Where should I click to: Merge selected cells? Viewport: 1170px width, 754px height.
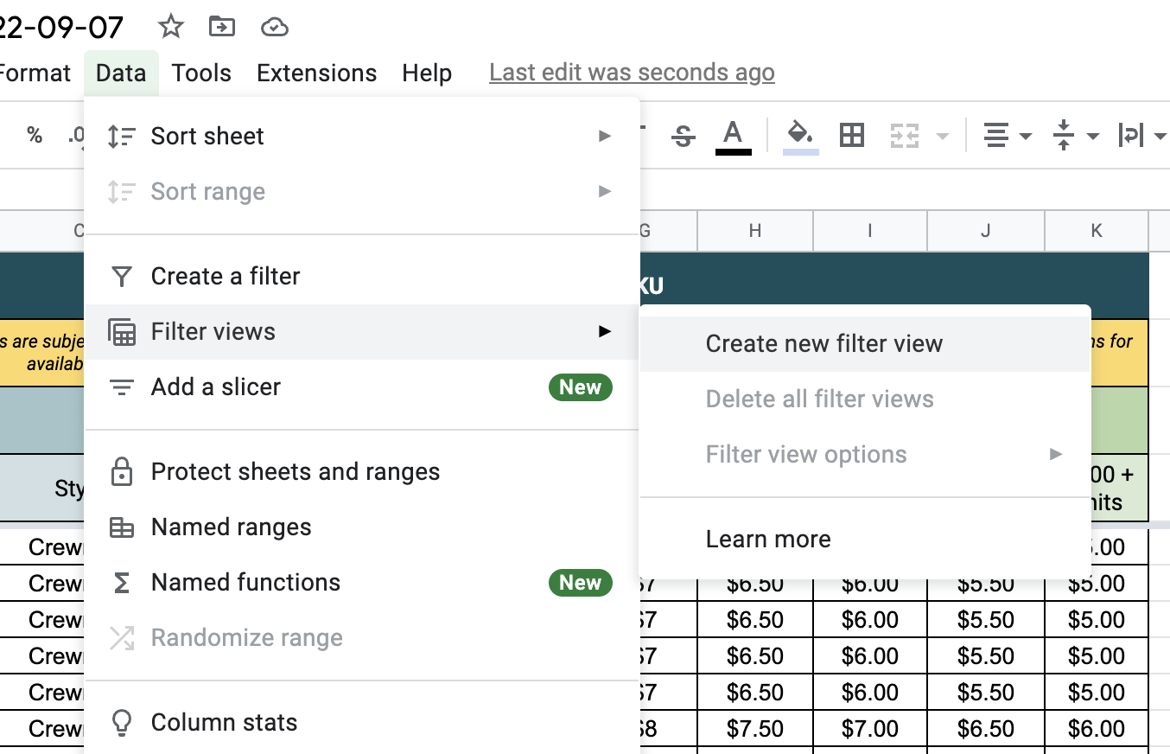click(x=904, y=135)
